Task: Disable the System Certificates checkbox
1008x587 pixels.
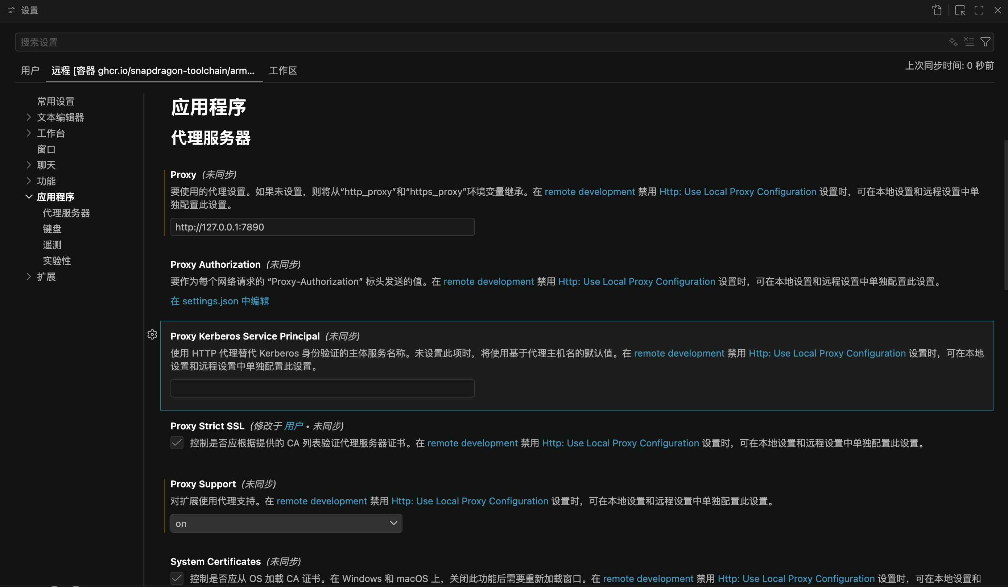Action: [177, 578]
